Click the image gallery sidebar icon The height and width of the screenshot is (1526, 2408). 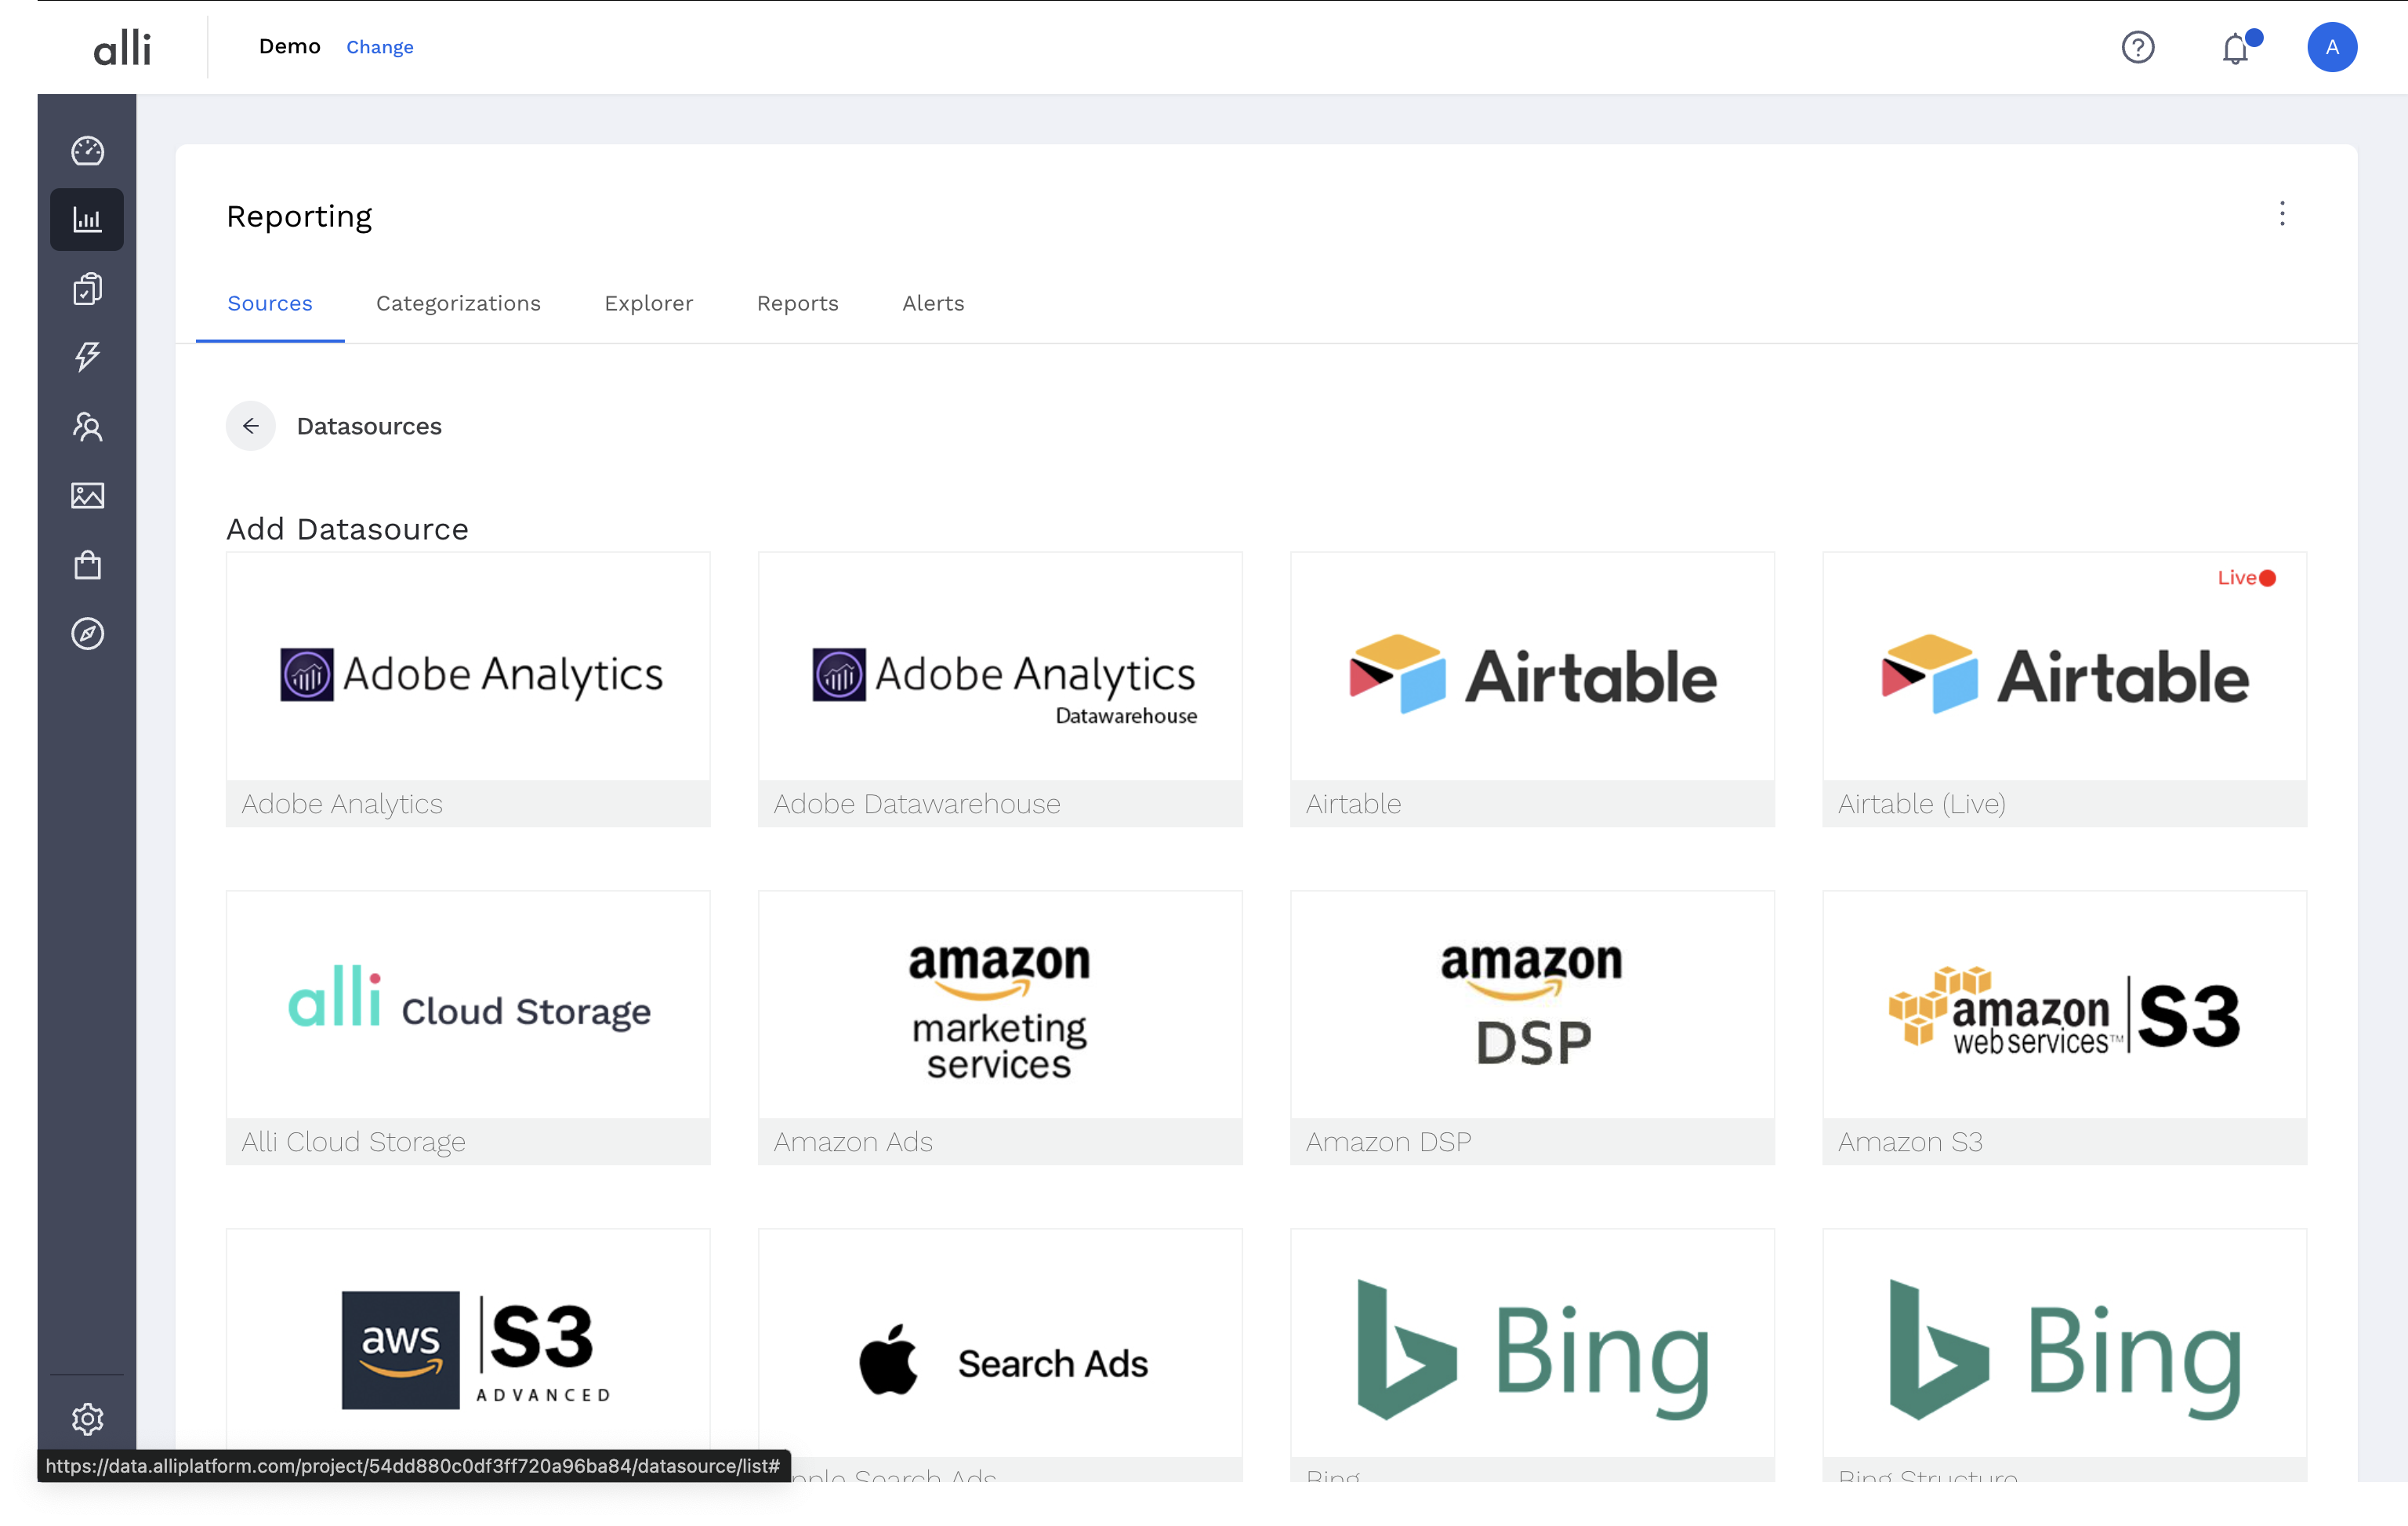[87, 496]
